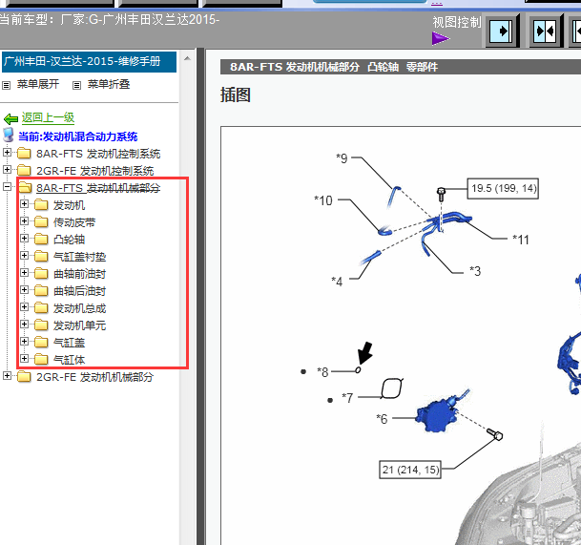
Task: Expand the 发动机 subfolder
Action: 25,204
